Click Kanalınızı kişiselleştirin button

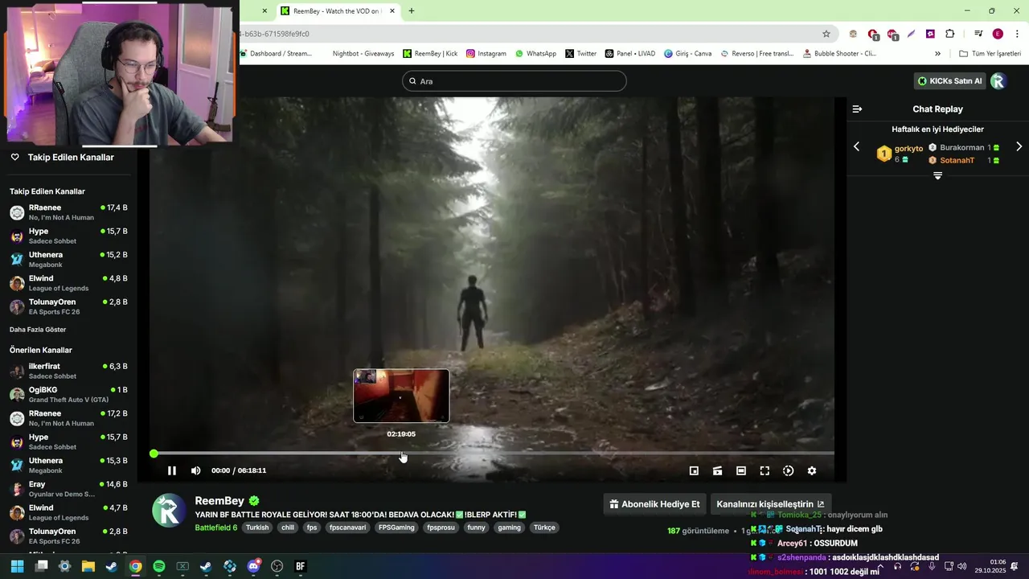point(770,504)
